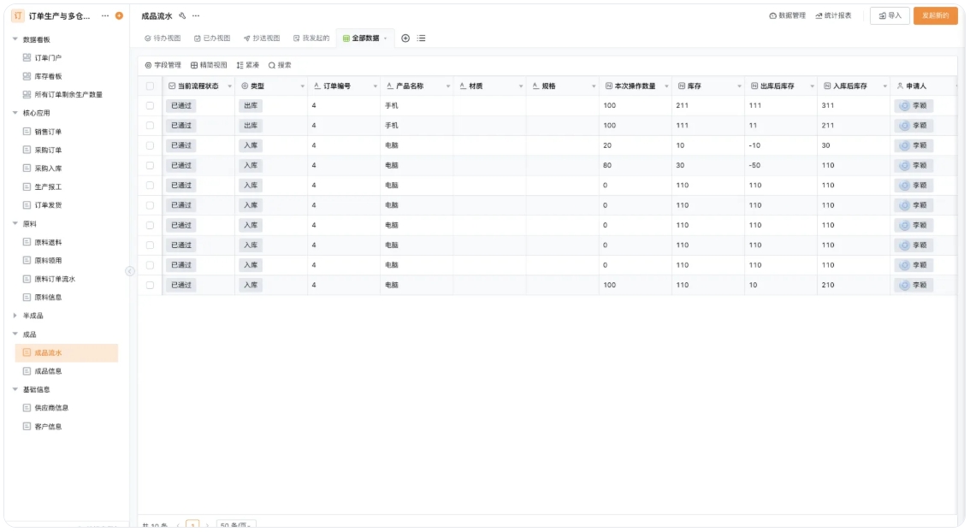Collapse the left sidebar with handle arrow

(130, 271)
